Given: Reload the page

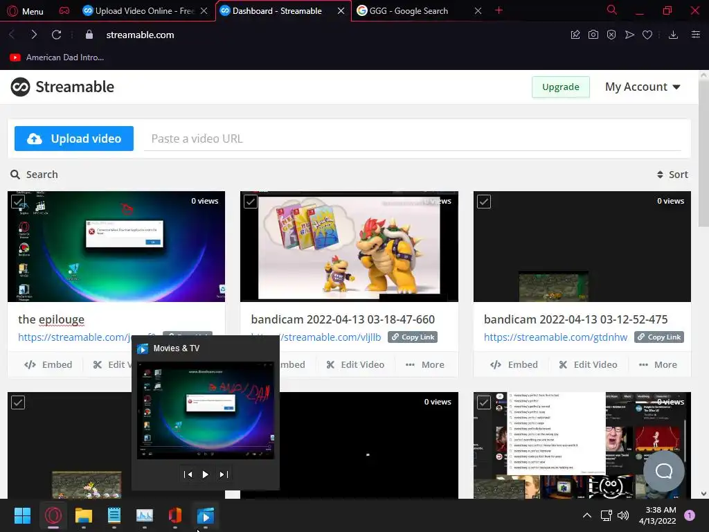Looking at the screenshot, I should point(57,35).
